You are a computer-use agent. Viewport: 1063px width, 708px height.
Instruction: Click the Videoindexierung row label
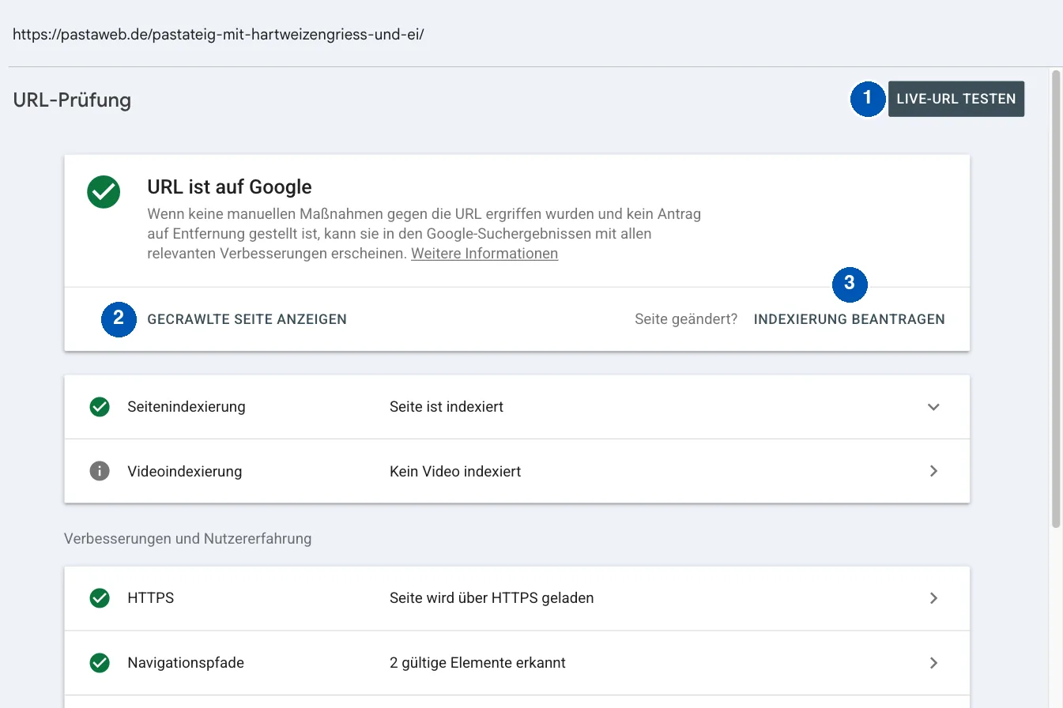185,471
